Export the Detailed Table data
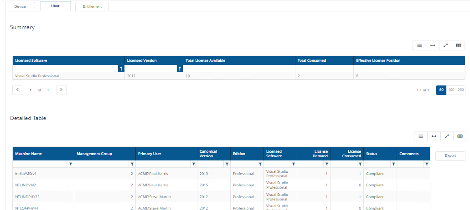 point(450,155)
